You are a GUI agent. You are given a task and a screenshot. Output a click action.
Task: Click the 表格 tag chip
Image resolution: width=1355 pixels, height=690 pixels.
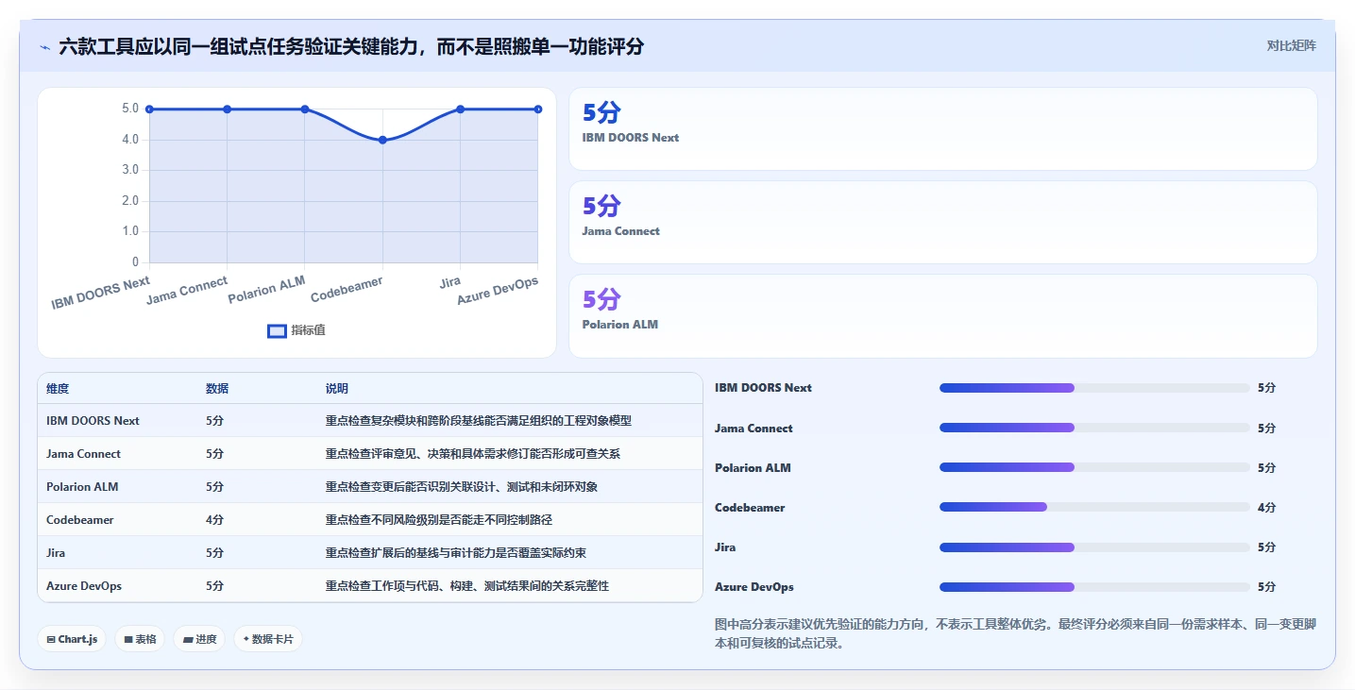coord(140,639)
